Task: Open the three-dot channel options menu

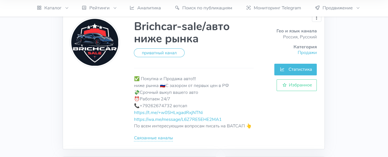Action: click(x=316, y=18)
